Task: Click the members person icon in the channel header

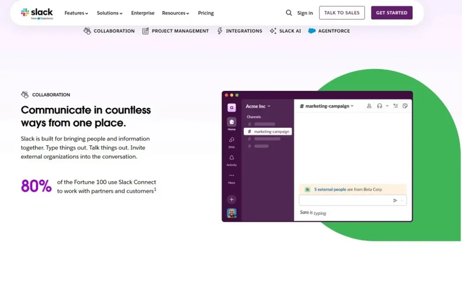Action: pyautogui.click(x=369, y=106)
